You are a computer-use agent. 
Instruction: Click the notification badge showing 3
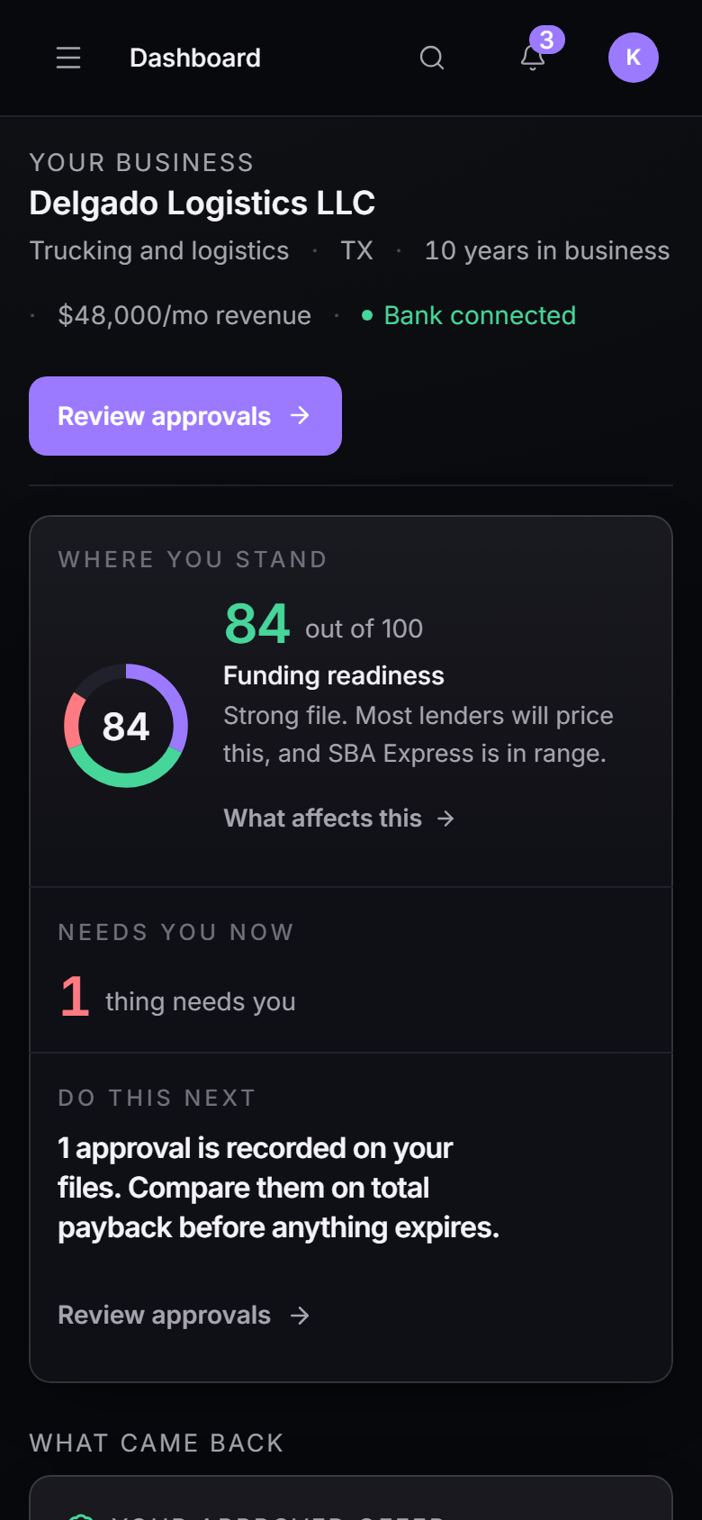click(547, 40)
